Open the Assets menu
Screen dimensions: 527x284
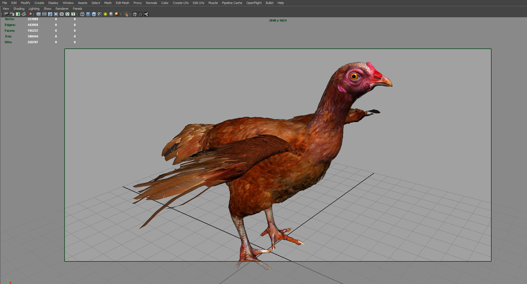83,3
